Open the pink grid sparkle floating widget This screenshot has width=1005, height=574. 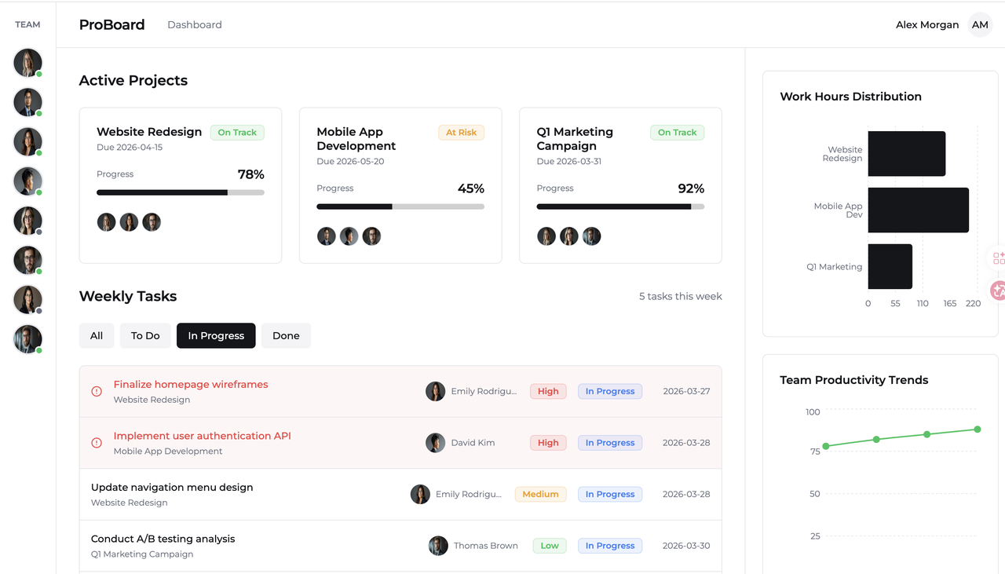[x=998, y=258]
